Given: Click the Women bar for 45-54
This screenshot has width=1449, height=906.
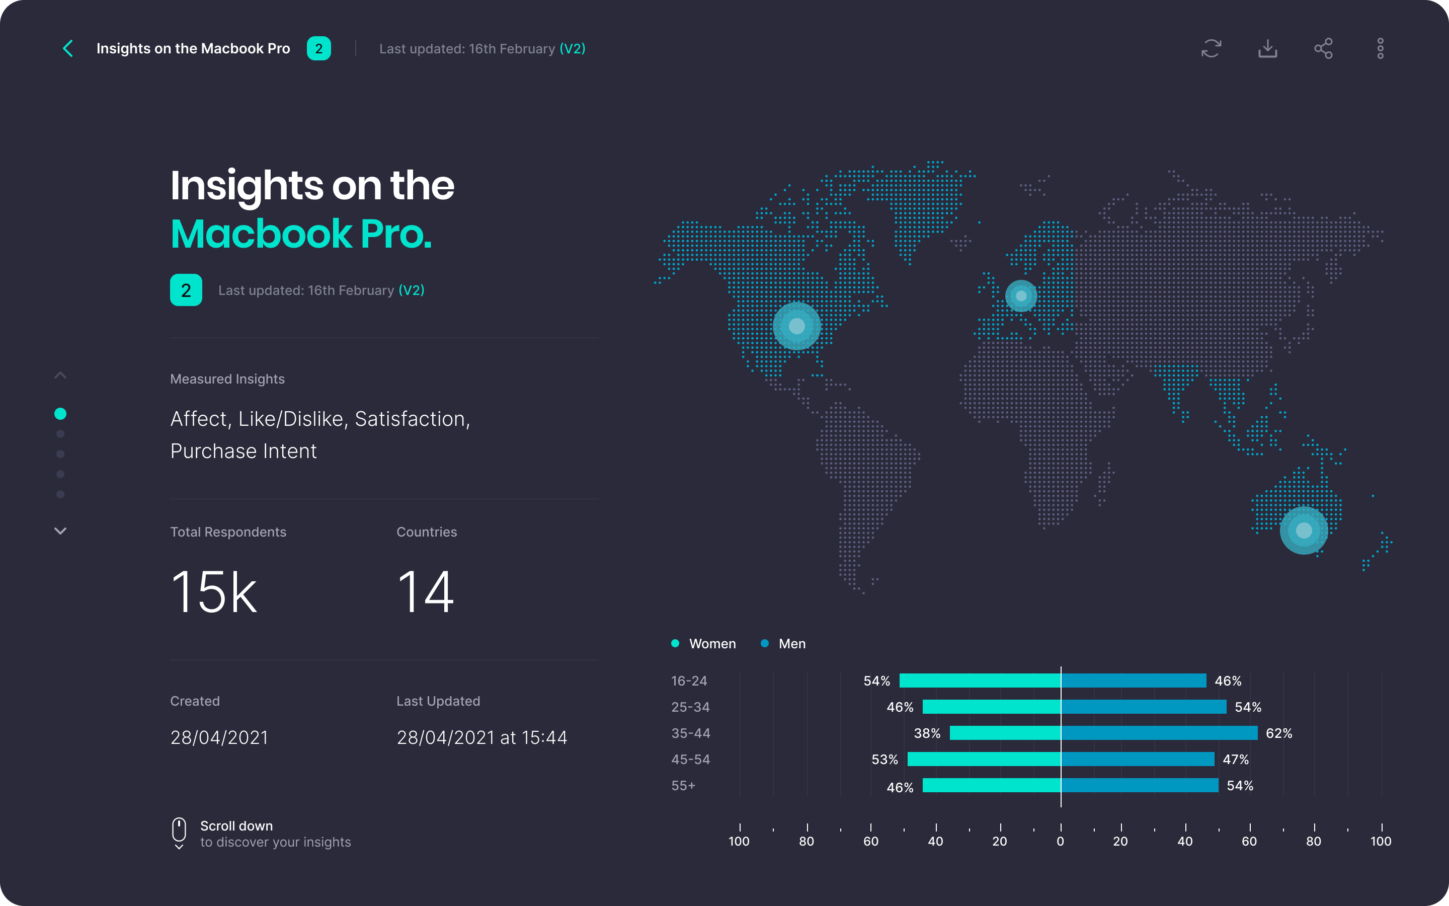Looking at the screenshot, I should (984, 759).
